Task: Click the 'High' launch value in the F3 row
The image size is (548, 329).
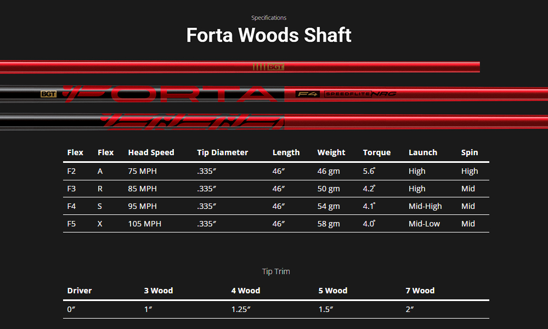Action: click(x=417, y=189)
